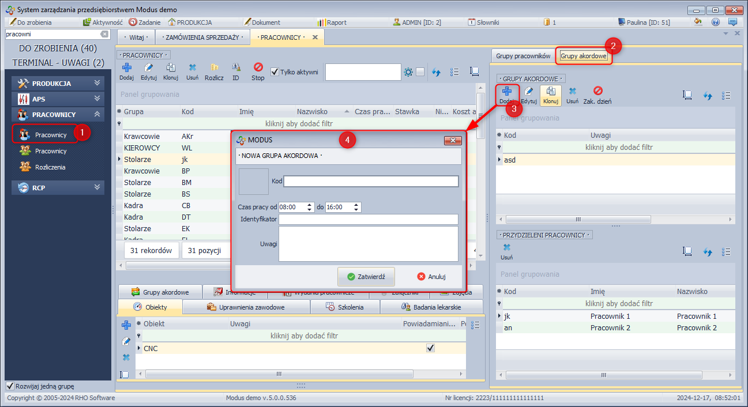This screenshot has height=407, width=748.
Task: Click the Kod input field in dialog
Action: (x=371, y=181)
